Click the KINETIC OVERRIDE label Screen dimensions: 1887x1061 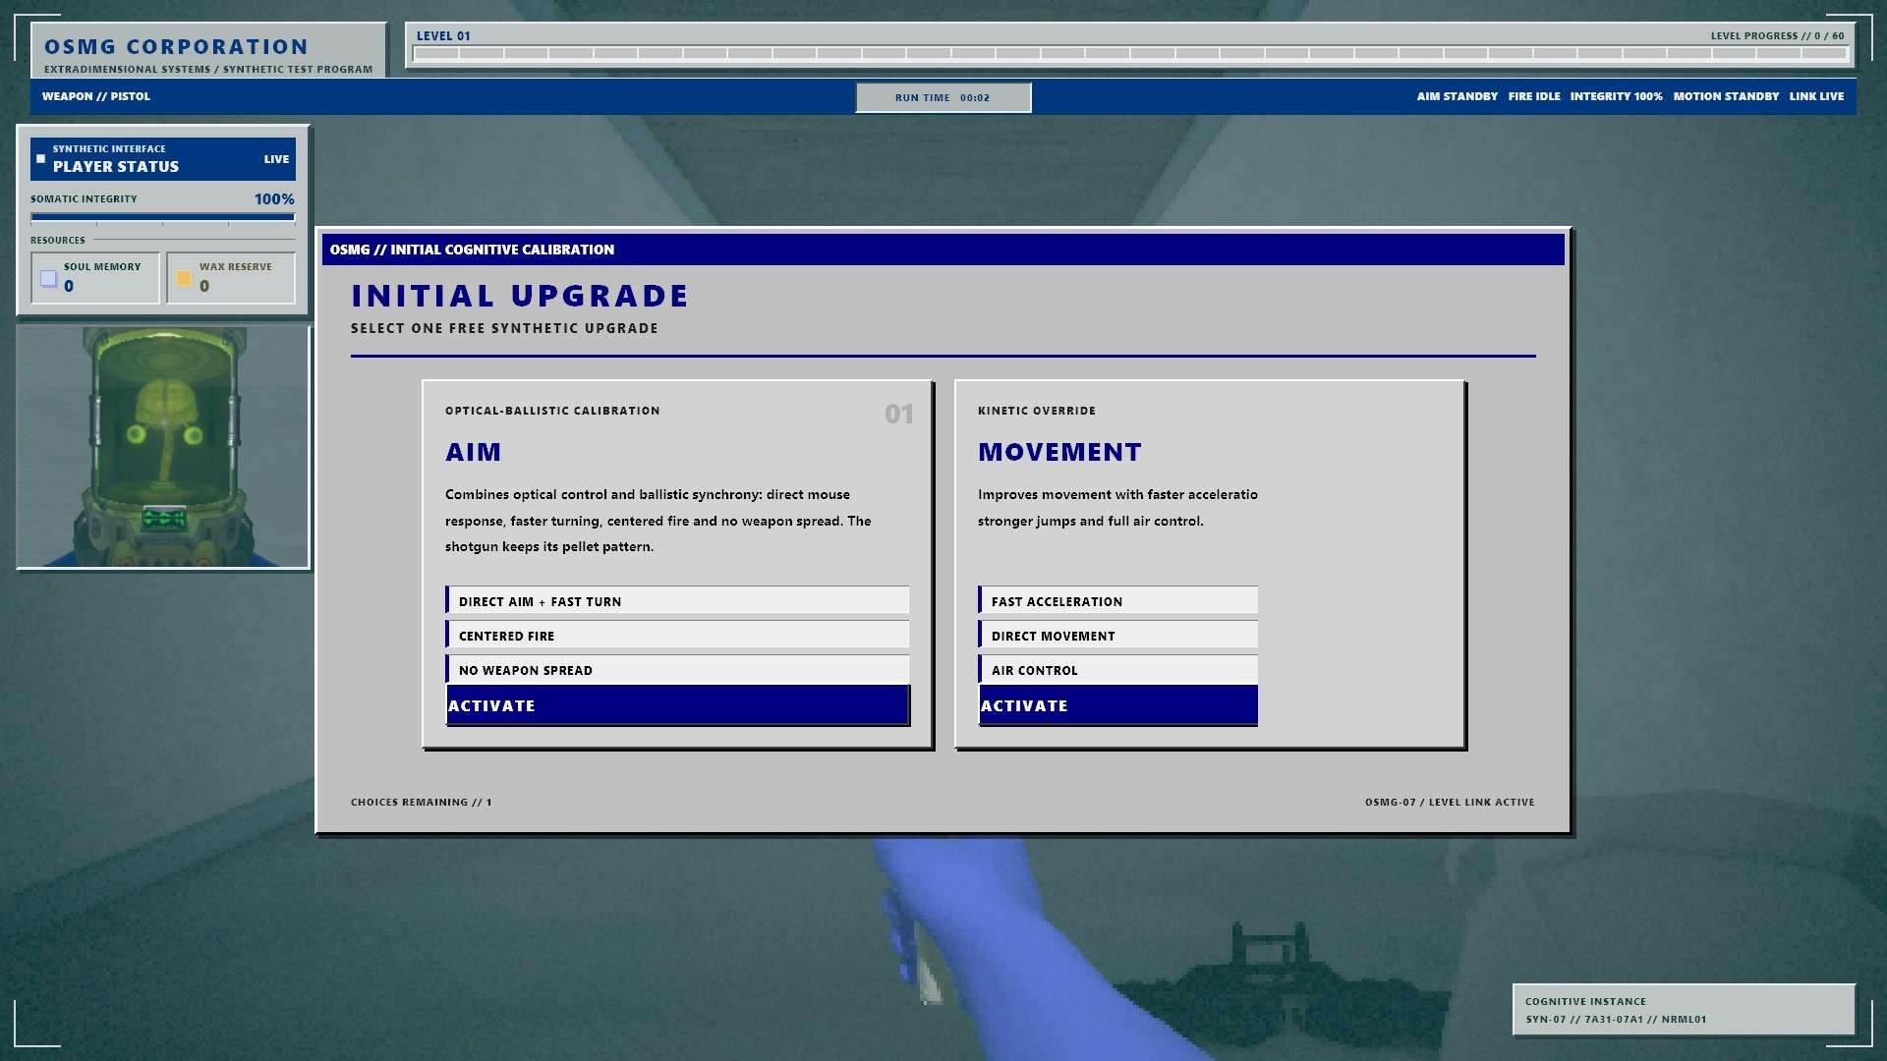(1037, 411)
